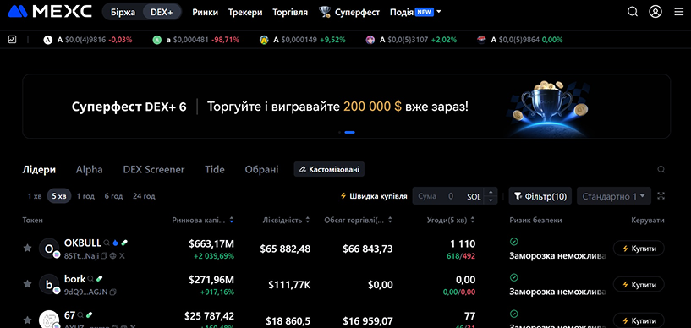Screen dimensions: 691x328
Task: Open the search icon in top header
Action: click(x=633, y=12)
